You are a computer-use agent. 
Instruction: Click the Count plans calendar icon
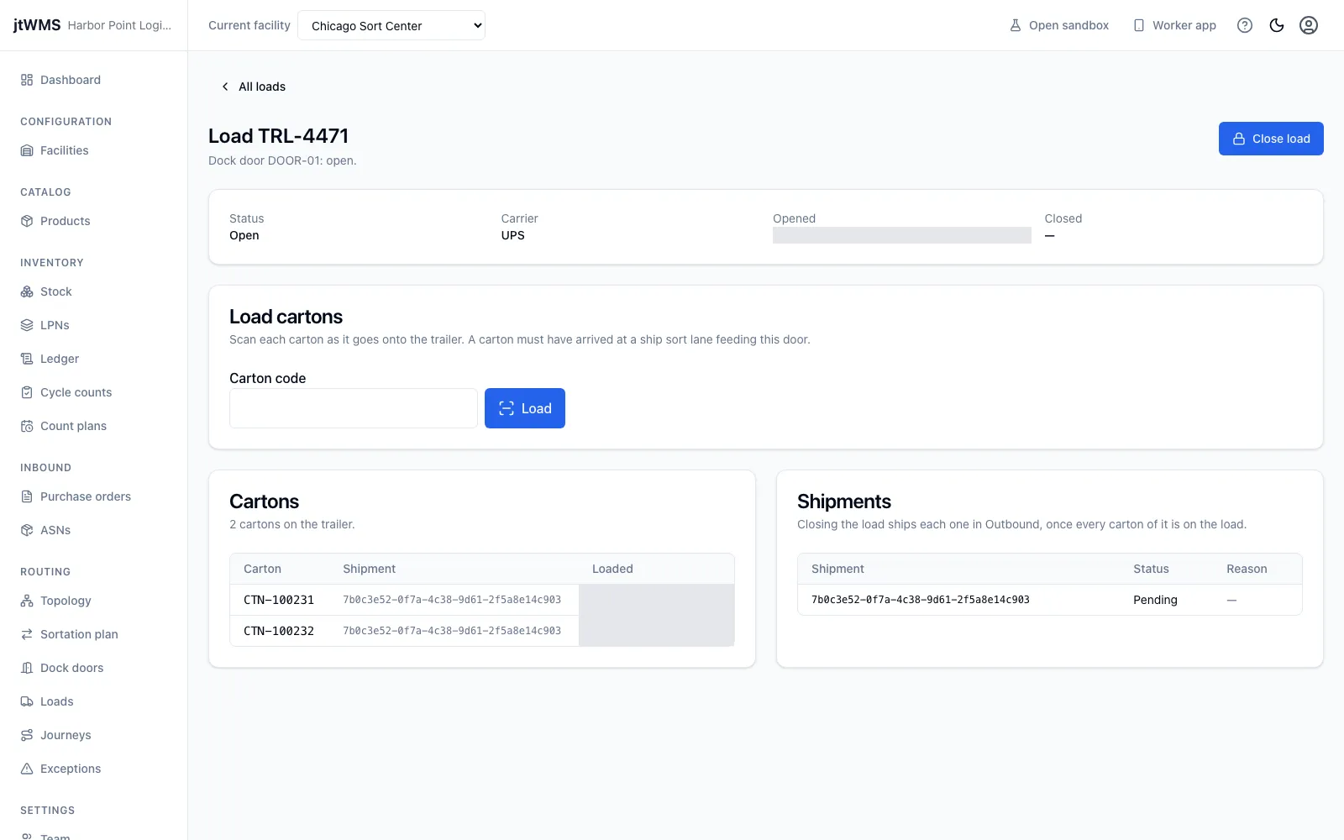[x=27, y=426]
